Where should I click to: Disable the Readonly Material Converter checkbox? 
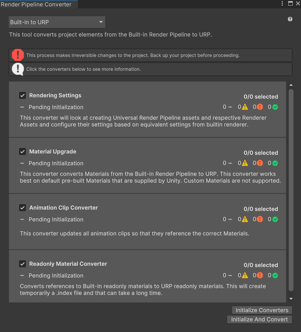tap(22, 264)
